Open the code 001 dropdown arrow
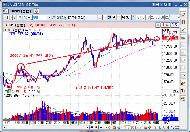Screen dimensions: 190x132 tap(49, 18)
